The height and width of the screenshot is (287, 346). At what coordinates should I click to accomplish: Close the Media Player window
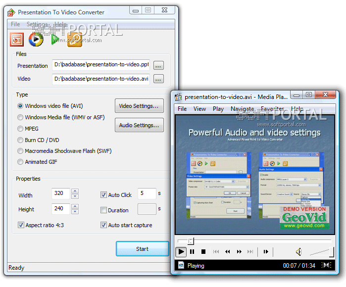click(x=326, y=95)
